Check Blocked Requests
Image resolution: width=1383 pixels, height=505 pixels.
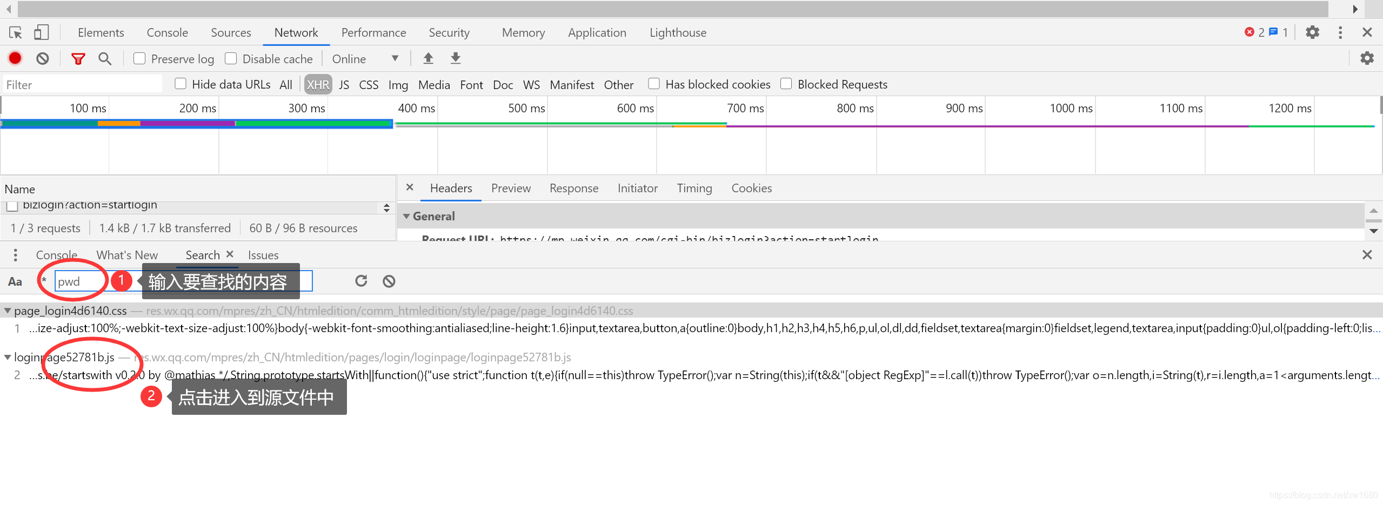click(786, 84)
